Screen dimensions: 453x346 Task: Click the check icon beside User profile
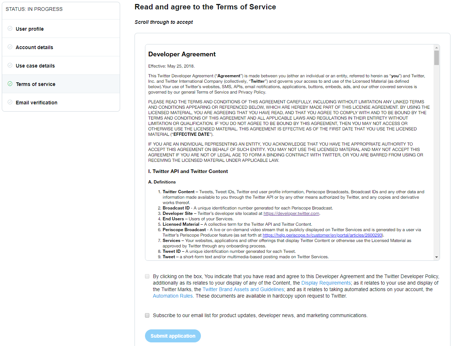[10, 29]
